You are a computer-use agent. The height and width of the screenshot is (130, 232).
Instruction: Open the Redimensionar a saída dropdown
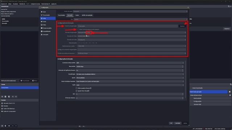point(132,46)
